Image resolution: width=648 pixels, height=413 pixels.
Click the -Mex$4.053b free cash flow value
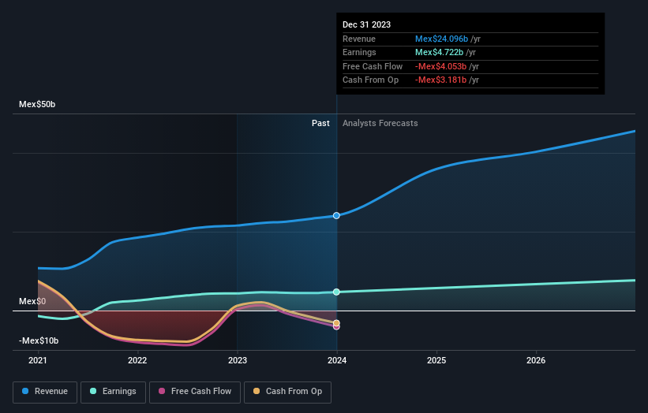440,66
